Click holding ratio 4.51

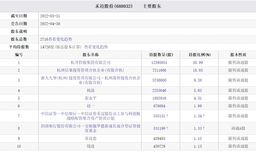tap(198, 98)
